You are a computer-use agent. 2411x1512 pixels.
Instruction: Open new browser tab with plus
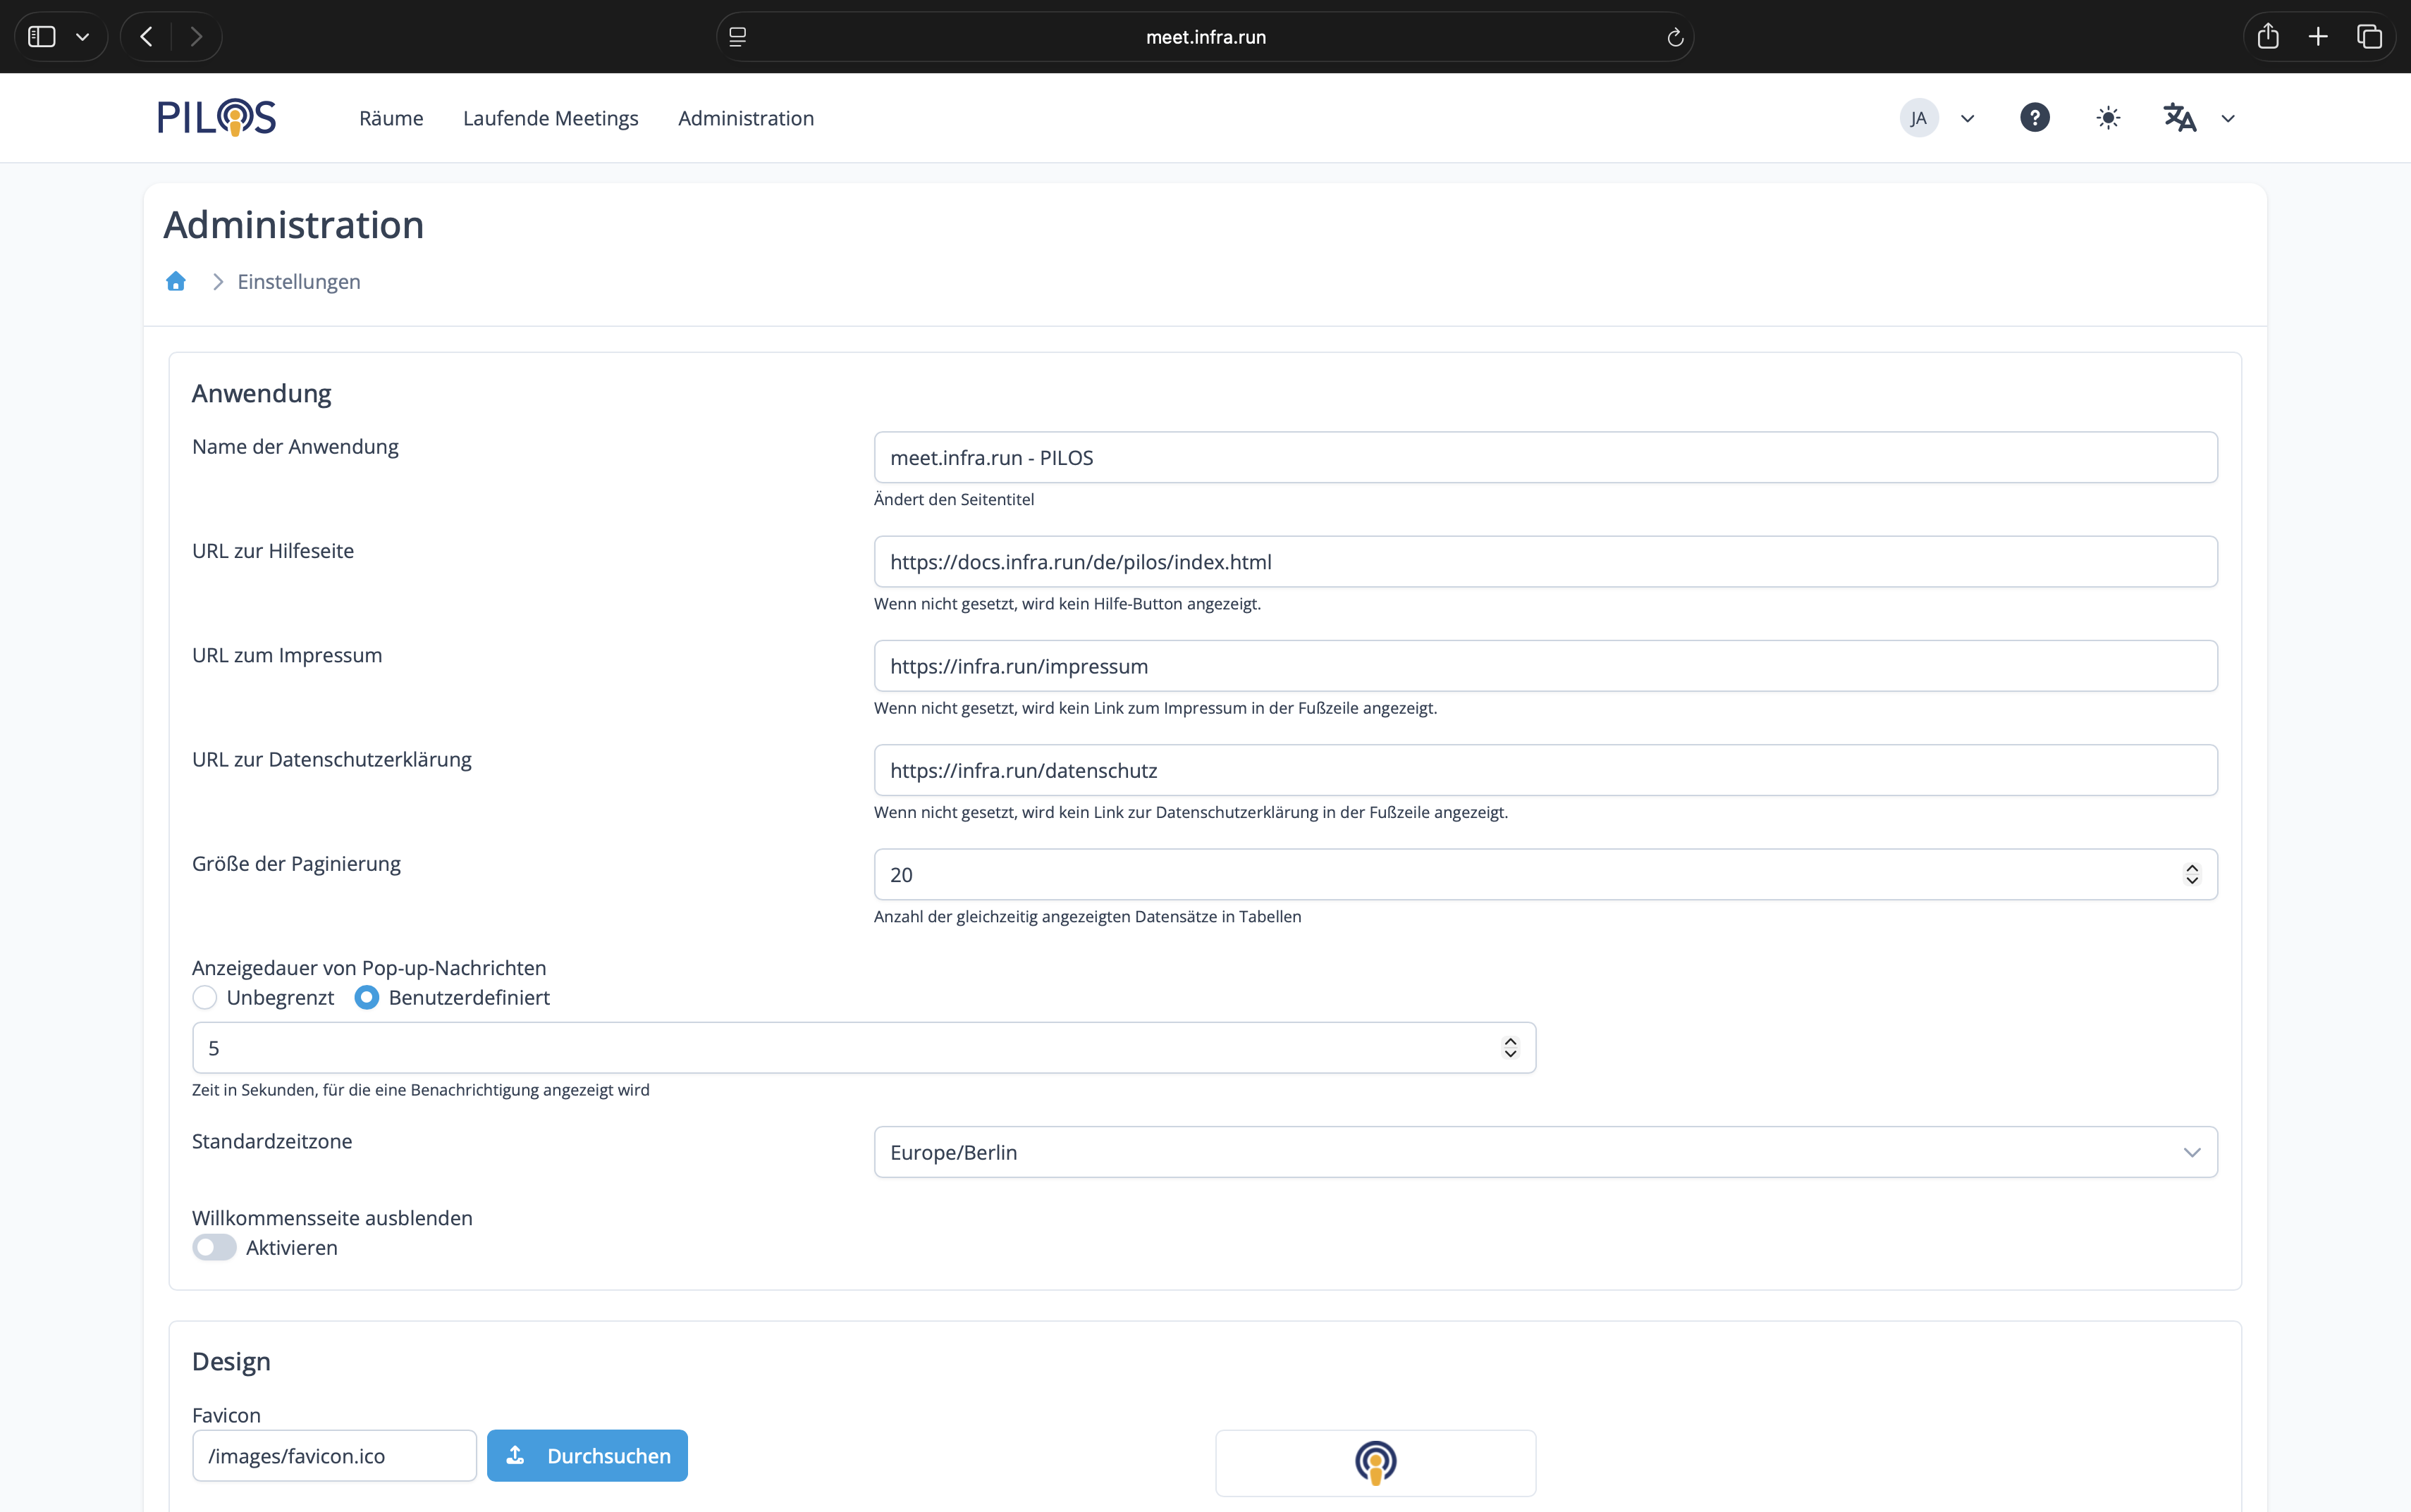(x=2318, y=37)
